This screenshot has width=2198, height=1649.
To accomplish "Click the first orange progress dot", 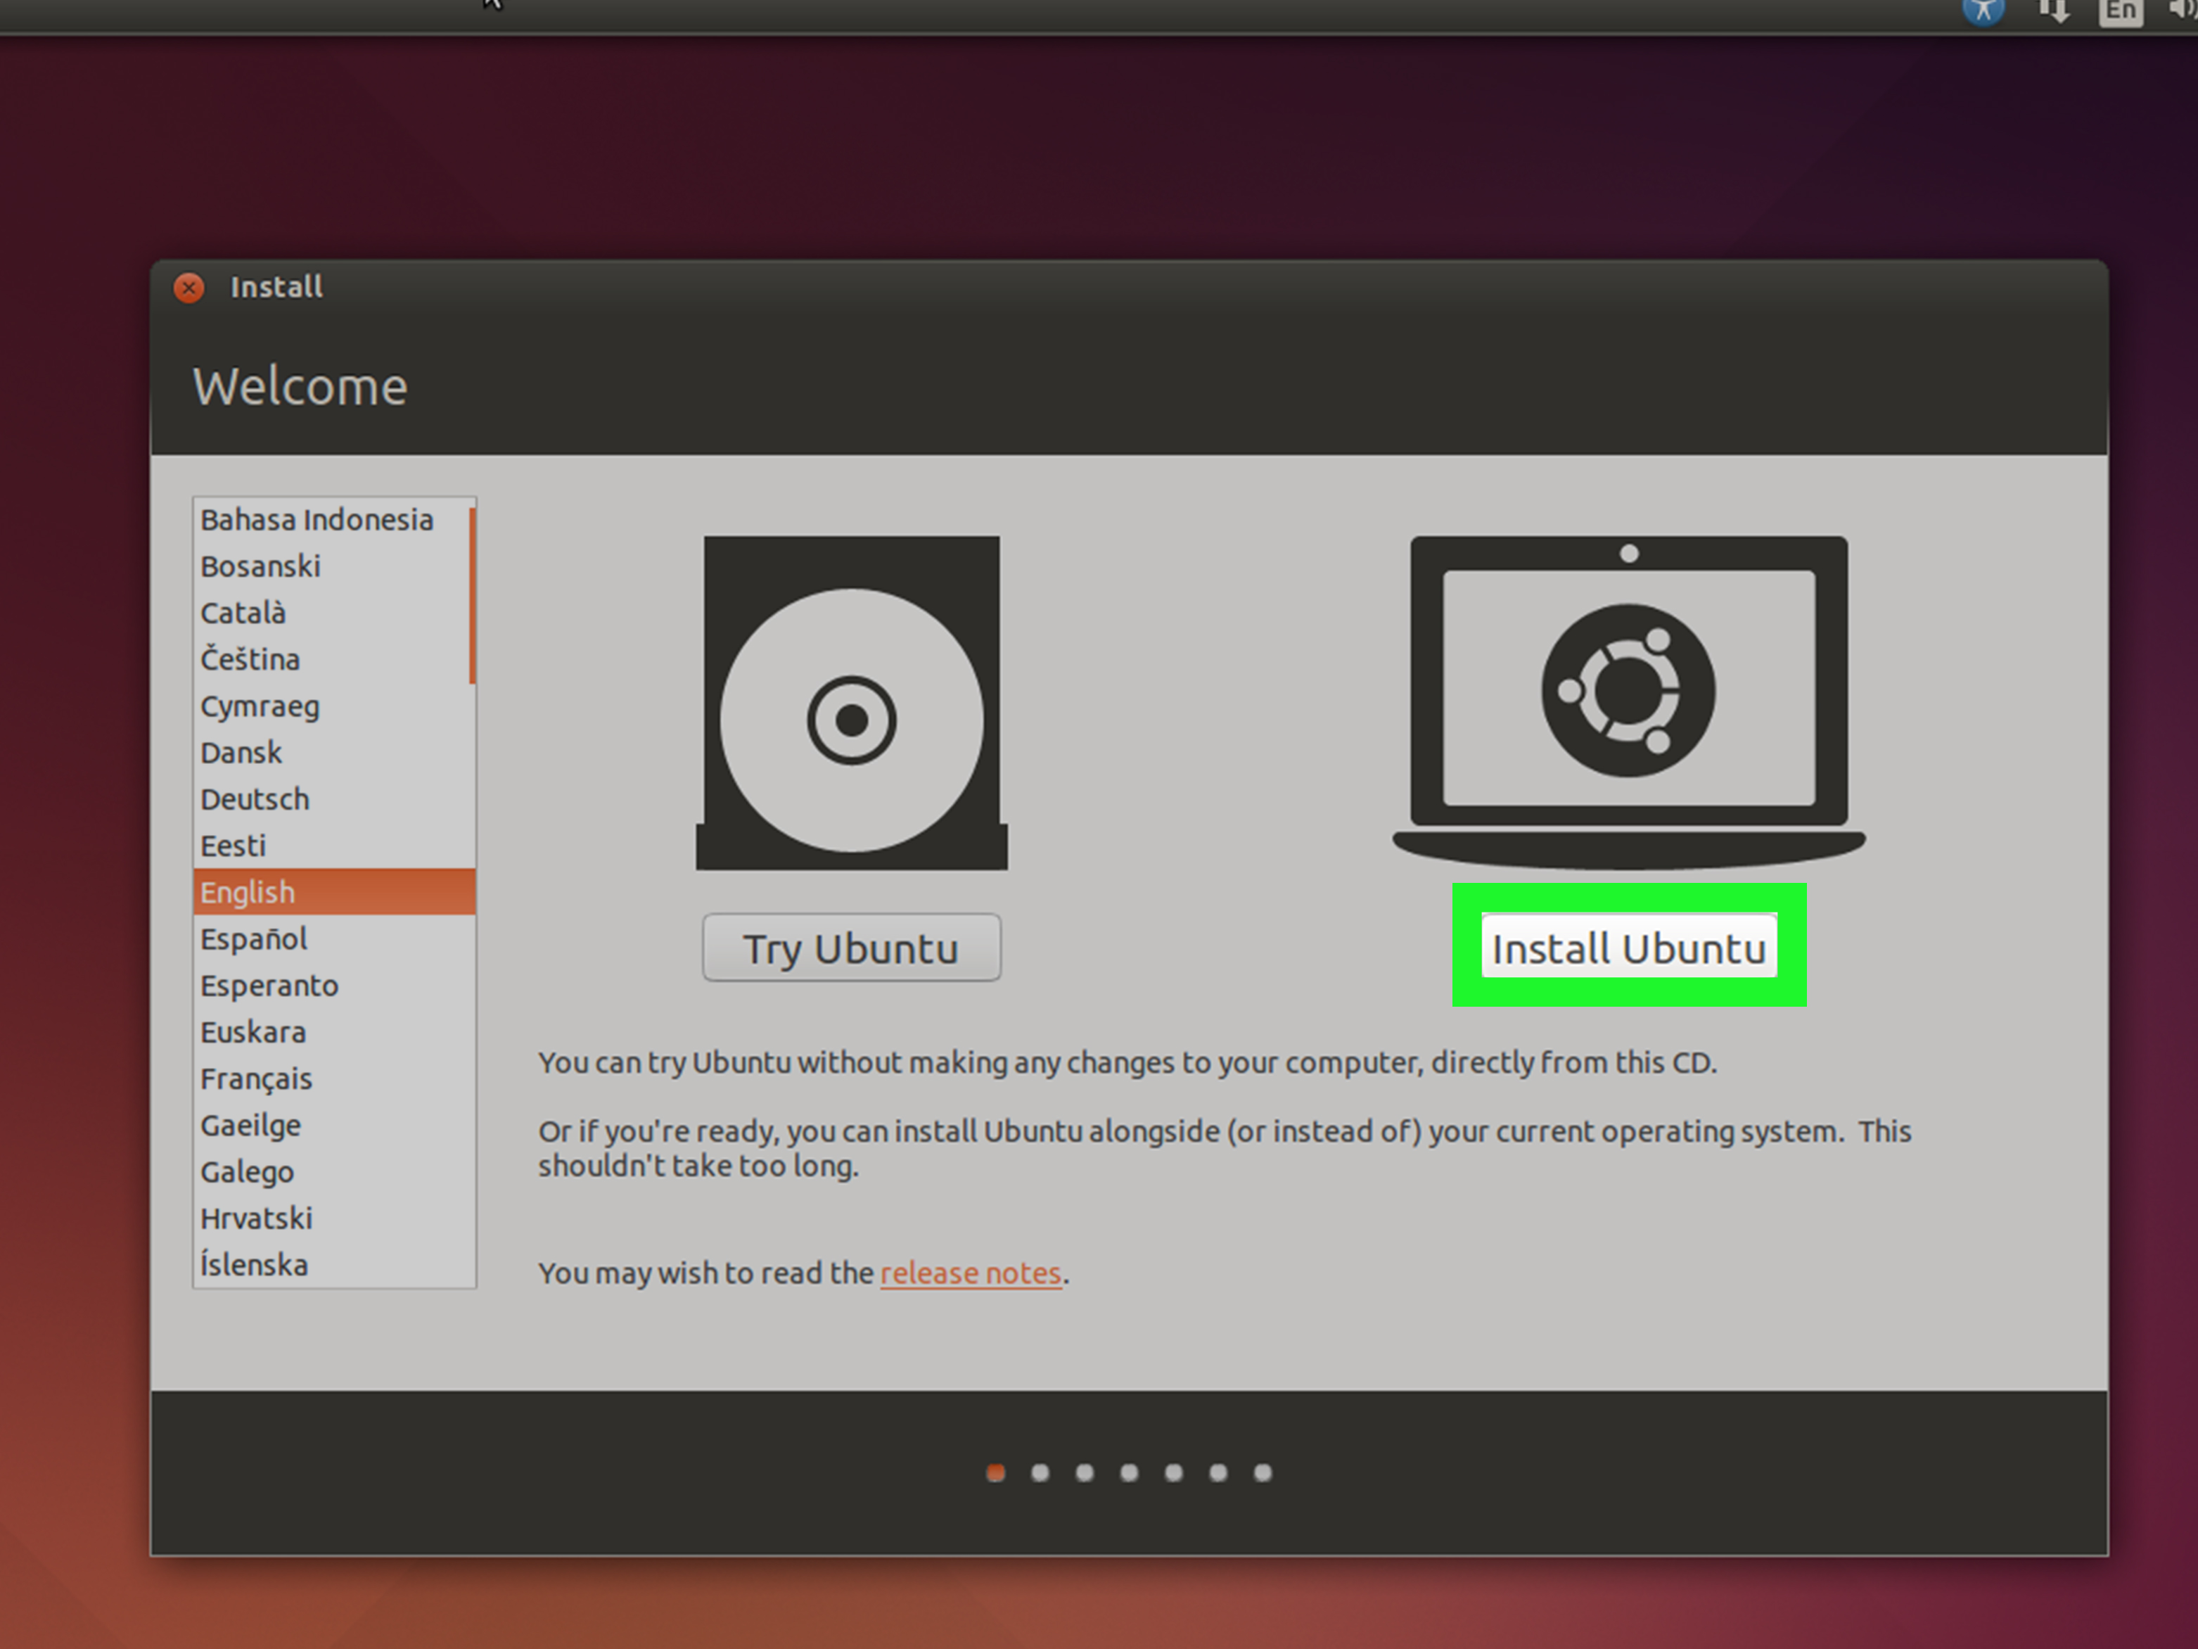I will point(996,1472).
